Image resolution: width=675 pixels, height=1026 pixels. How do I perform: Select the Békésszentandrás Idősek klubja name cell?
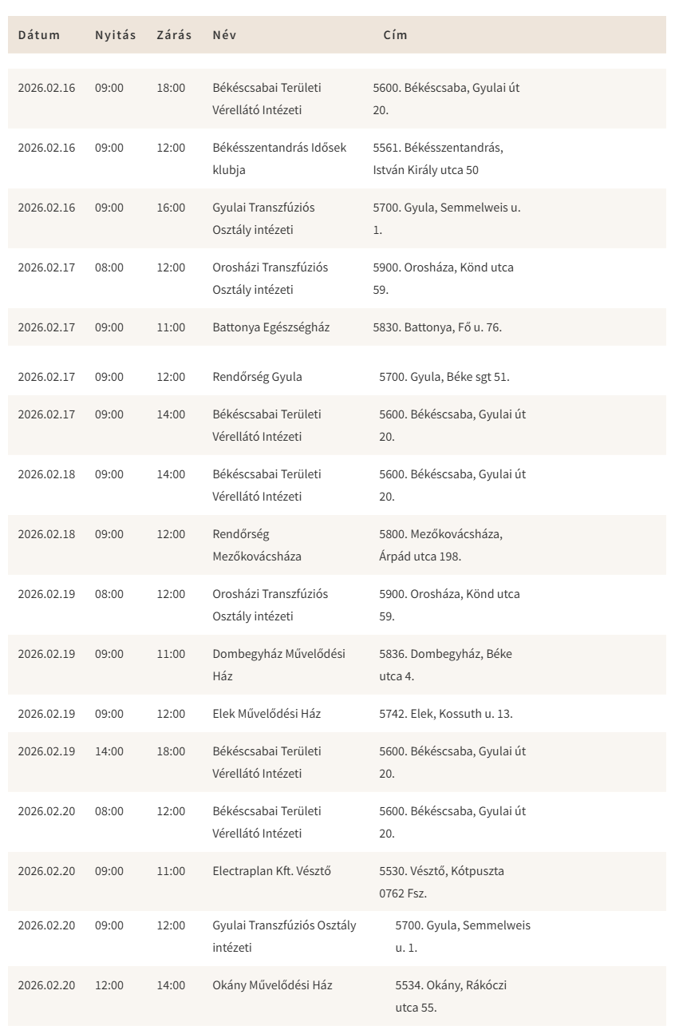click(279, 158)
